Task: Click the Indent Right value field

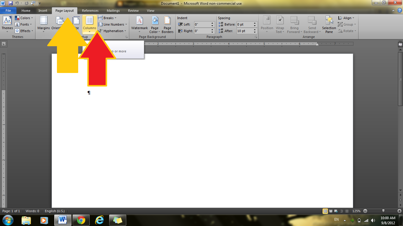Action: [202, 31]
